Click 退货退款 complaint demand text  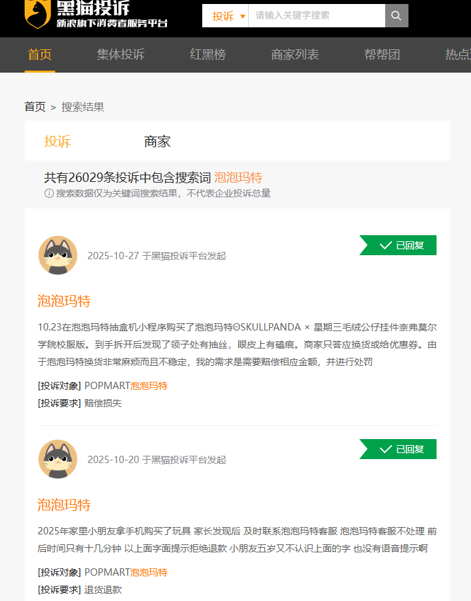[x=103, y=590]
